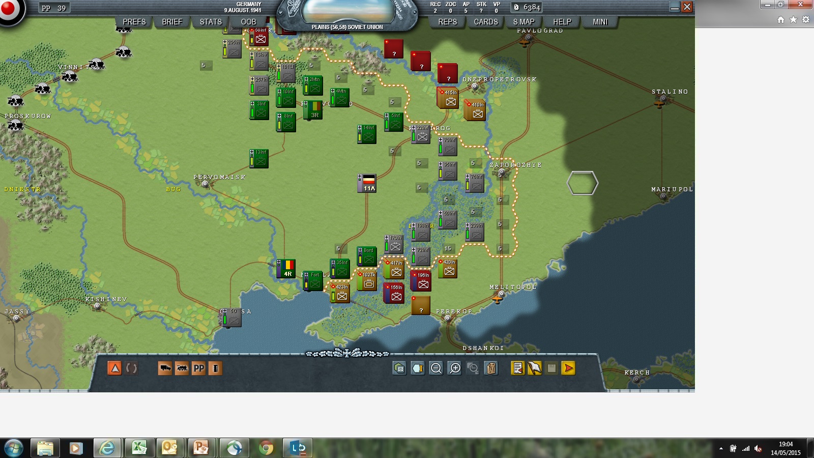Open the STATS menu tab
Screen dimensions: 814x458
pos(211,22)
